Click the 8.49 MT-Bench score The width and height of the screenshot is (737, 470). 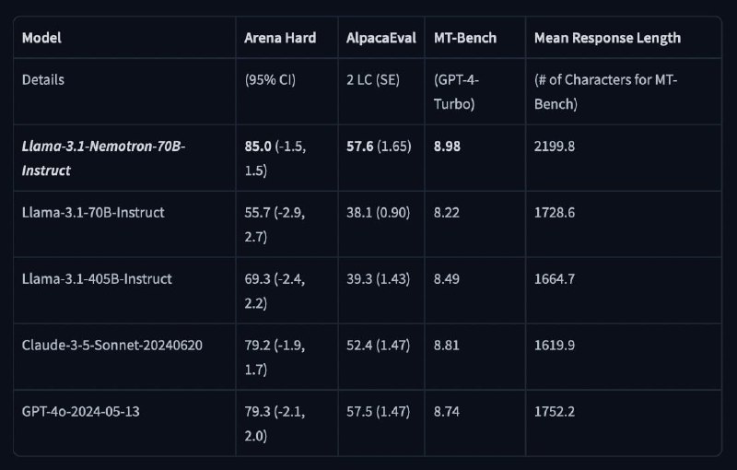[447, 278]
